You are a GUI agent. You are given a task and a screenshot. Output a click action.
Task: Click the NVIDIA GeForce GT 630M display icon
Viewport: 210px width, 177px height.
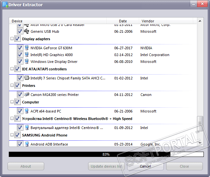(27, 48)
